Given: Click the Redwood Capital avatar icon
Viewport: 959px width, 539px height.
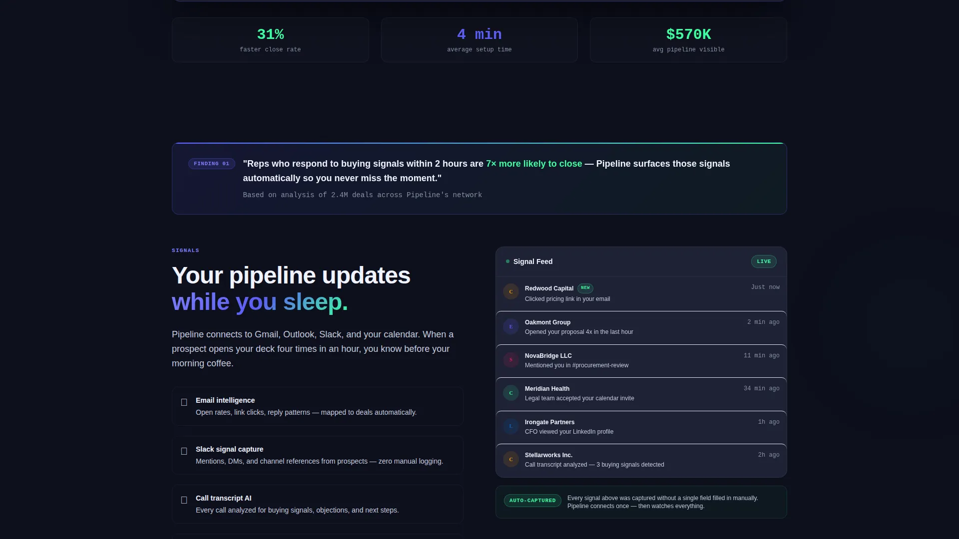Looking at the screenshot, I should pos(510,292).
